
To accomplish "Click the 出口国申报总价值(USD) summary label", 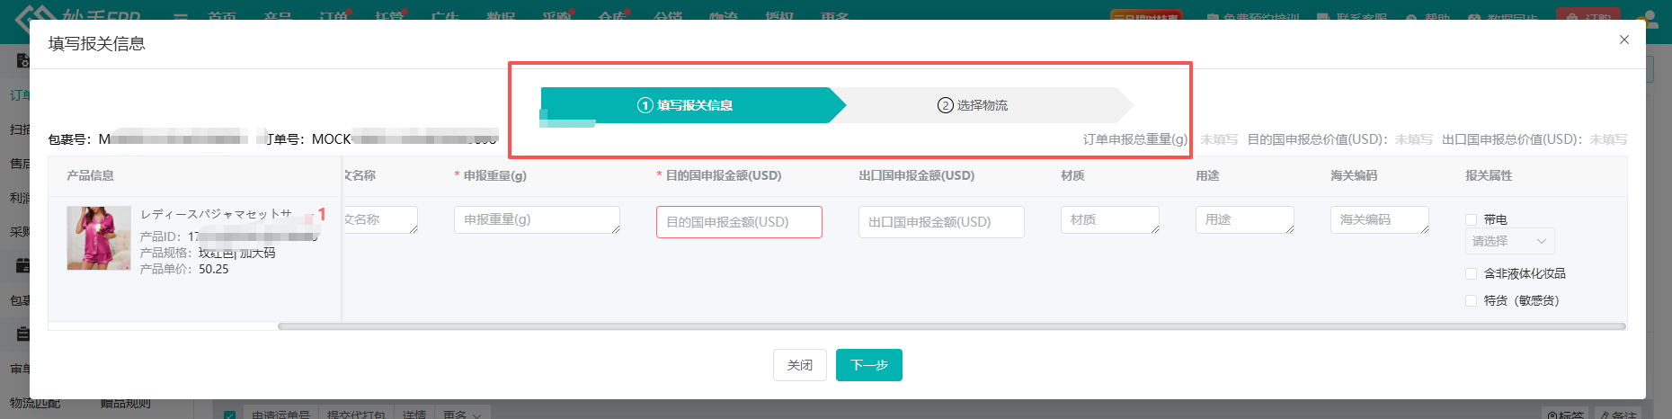I will pyautogui.click(x=1512, y=139).
